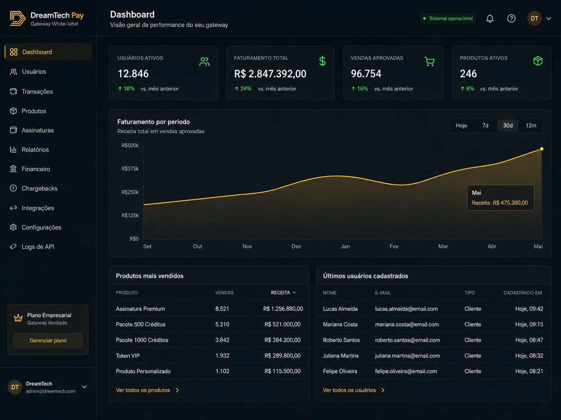Click the crown icon in Plano Empresarial
This screenshot has height=420, width=561.
pyautogui.click(x=18, y=318)
